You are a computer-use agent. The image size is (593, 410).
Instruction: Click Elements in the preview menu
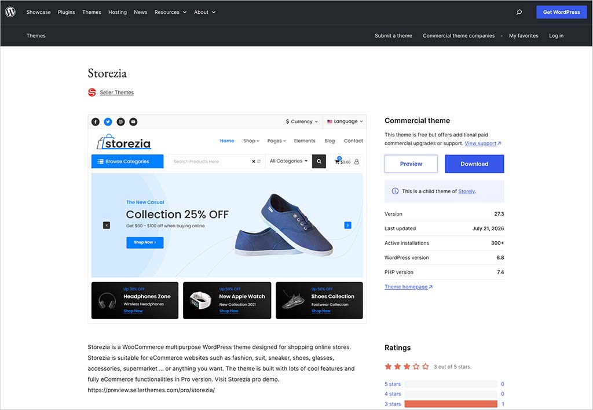305,141
